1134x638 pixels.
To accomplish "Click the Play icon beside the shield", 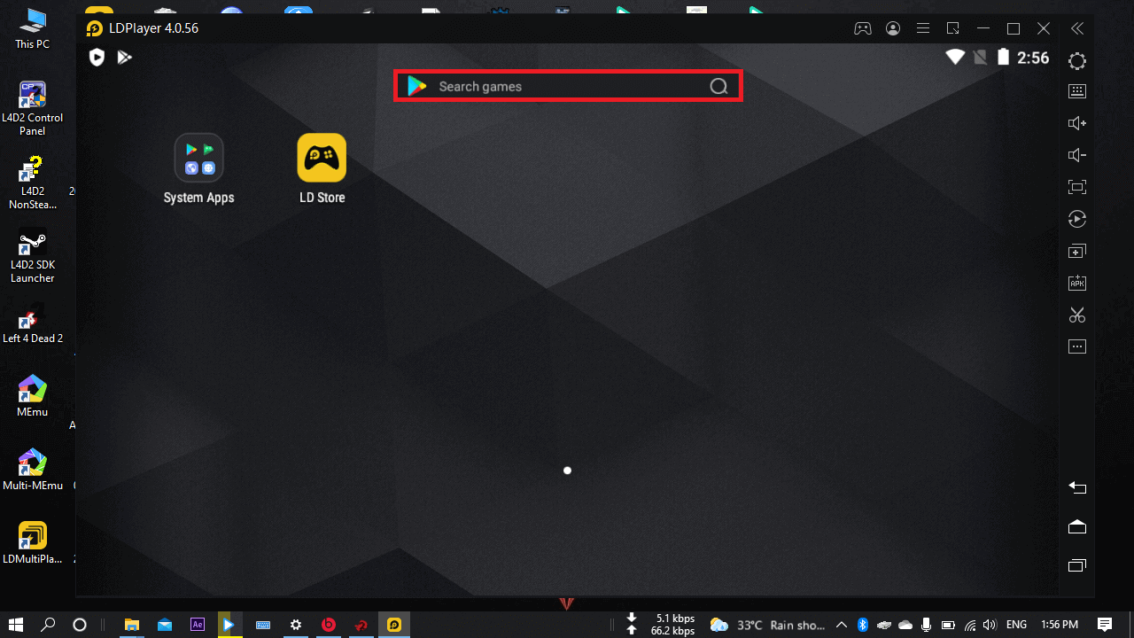I will [124, 58].
